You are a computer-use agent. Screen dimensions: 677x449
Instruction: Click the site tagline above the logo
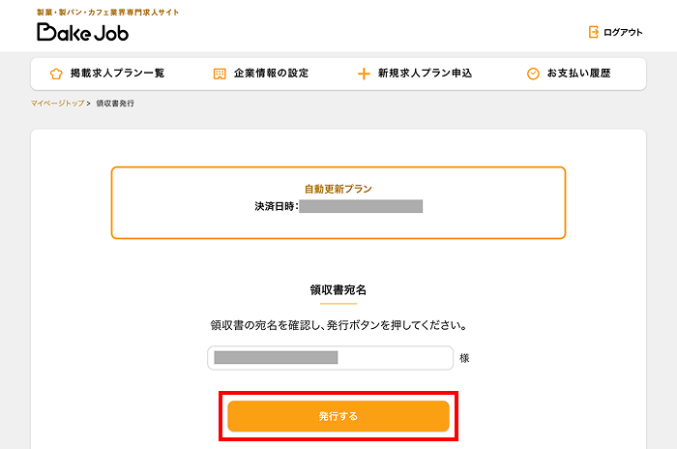coord(107,12)
